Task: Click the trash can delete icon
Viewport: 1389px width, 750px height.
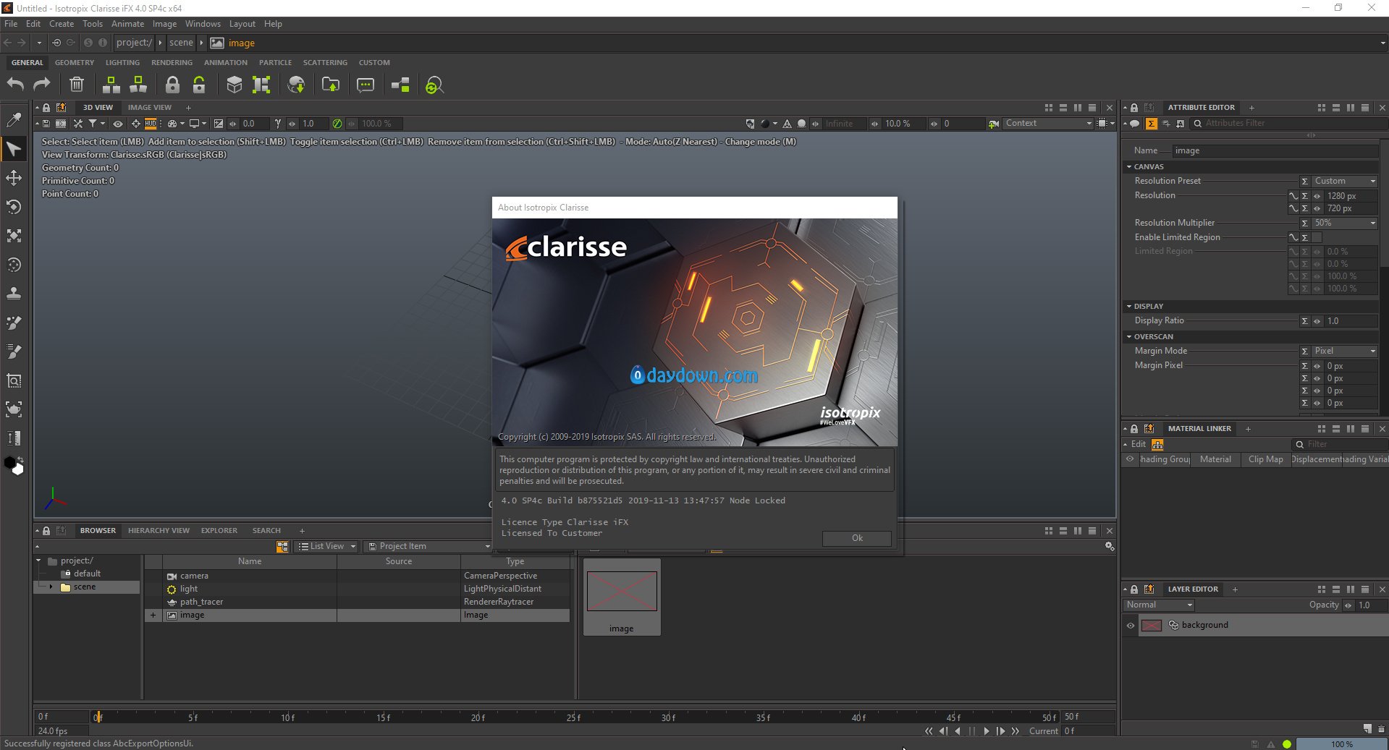Action: tap(77, 85)
